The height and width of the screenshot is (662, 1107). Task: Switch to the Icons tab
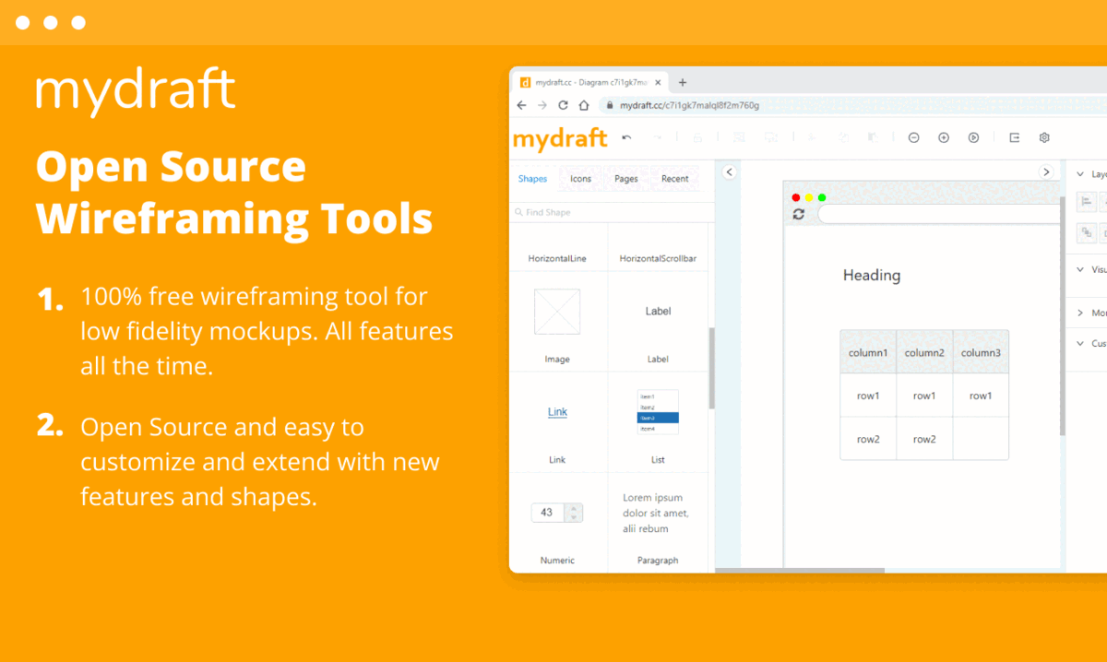(x=580, y=179)
